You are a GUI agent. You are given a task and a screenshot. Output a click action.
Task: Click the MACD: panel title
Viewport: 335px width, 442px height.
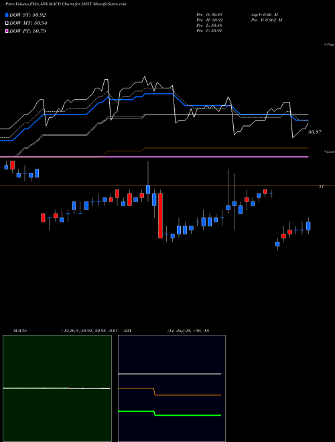point(19,330)
